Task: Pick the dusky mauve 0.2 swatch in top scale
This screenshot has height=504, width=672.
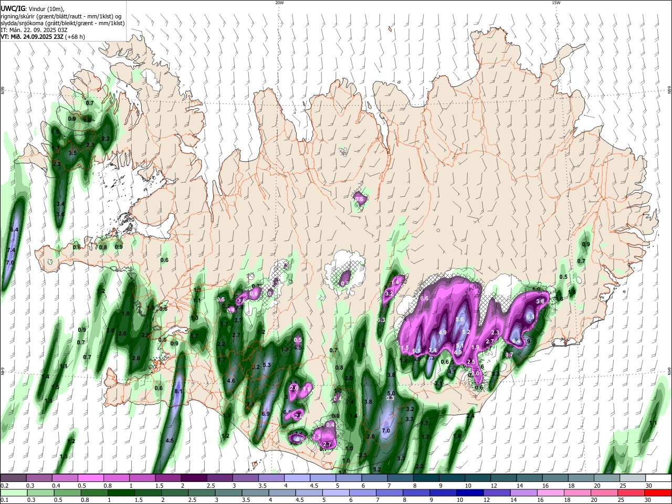Action: point(13,478)
